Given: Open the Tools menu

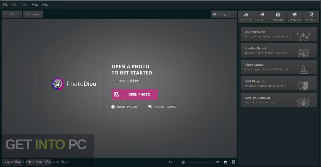Looking at the screenshot, I should 24,5.
